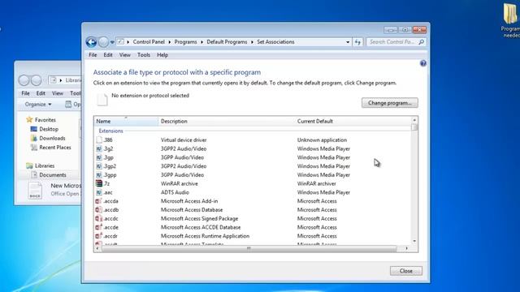
Task: Click the search magnifier icon
Action: (421, 42)
